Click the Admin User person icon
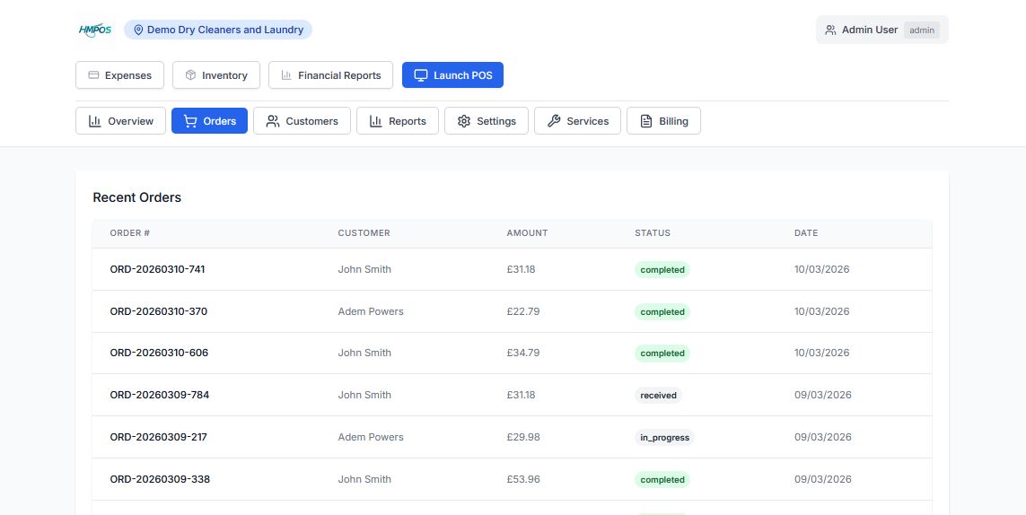1026x515 pixels. (830, 30)
